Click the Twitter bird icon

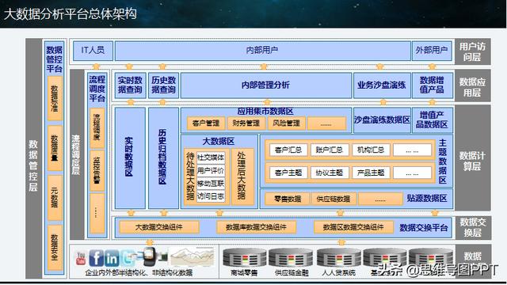(x=127, y=257)
